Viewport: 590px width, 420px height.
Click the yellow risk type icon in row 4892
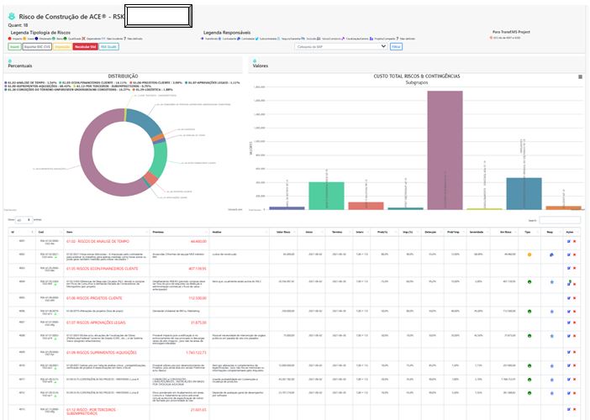pyautogui.click(x=529, y=254)
